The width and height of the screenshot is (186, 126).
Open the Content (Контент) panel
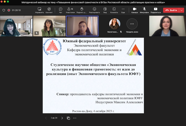pos(49,10)
